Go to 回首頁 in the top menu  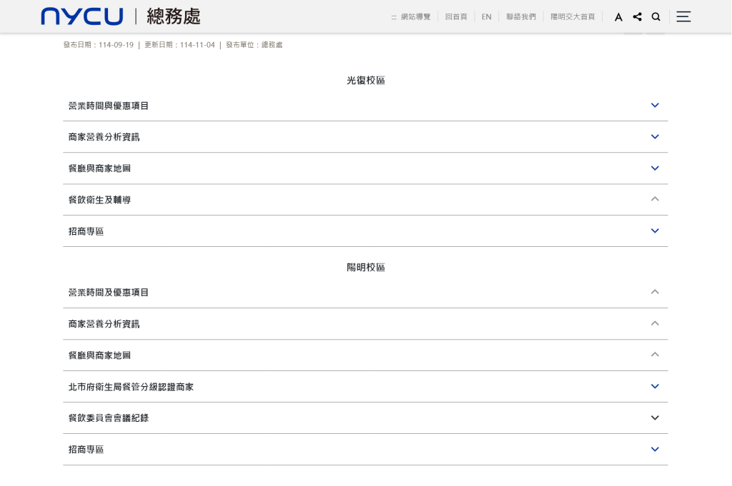[456, 16]
